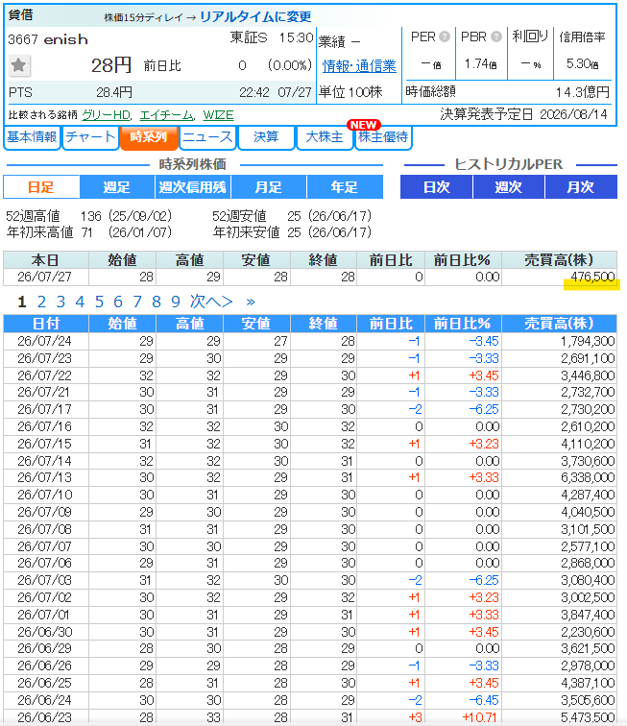Jump to last page with the » link

tap(251, 302)
